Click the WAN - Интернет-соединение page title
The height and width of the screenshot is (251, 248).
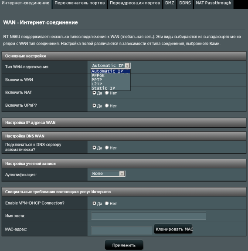click(41, 22)
